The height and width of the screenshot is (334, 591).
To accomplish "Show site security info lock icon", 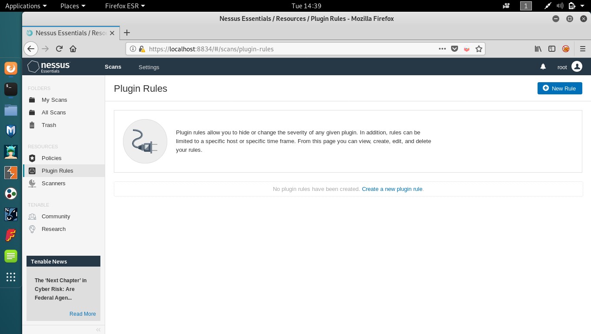I will coord(142,49).
